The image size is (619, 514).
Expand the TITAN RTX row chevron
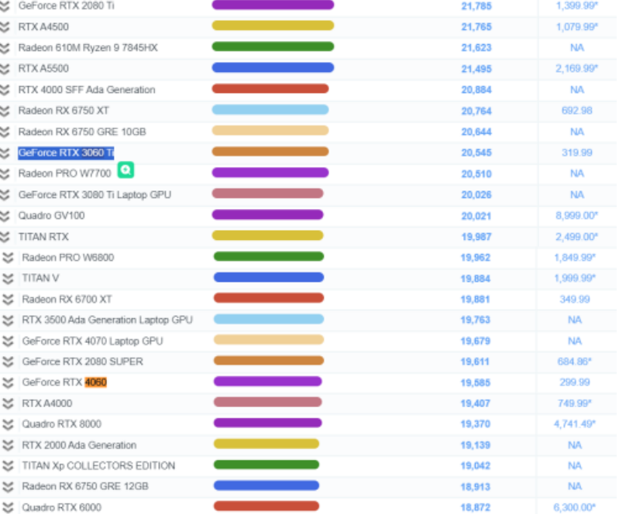(5, 237)
